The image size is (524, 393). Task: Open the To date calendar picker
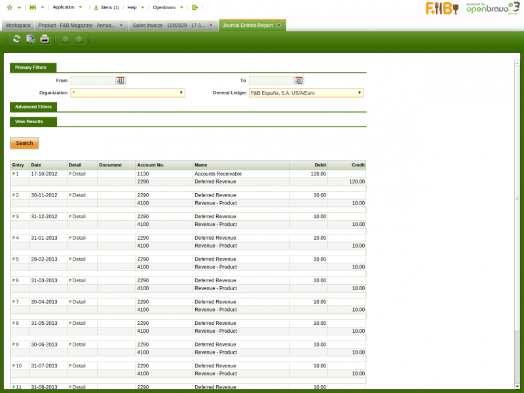[x=299, y=81]
